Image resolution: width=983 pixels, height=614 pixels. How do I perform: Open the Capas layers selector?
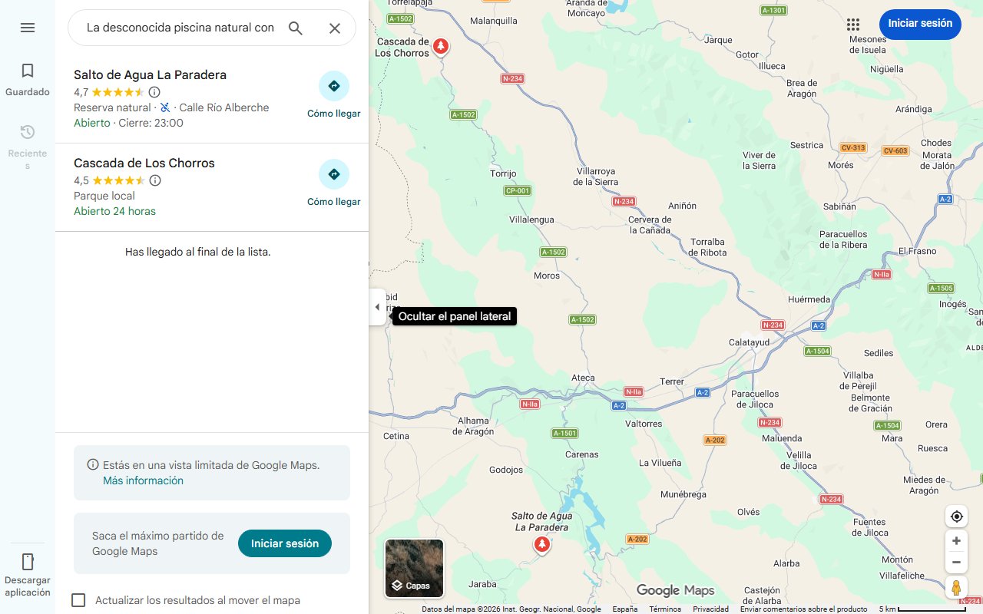414,568
